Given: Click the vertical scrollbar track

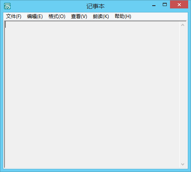Looking at the screenshot, I should coord(183,94).
